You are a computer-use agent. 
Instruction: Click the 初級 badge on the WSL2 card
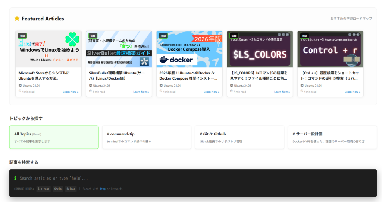tap(22, 36)
